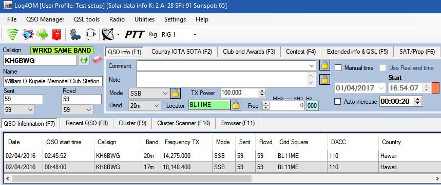Open the date picker showing 01/04/2017

pos(381,88)
